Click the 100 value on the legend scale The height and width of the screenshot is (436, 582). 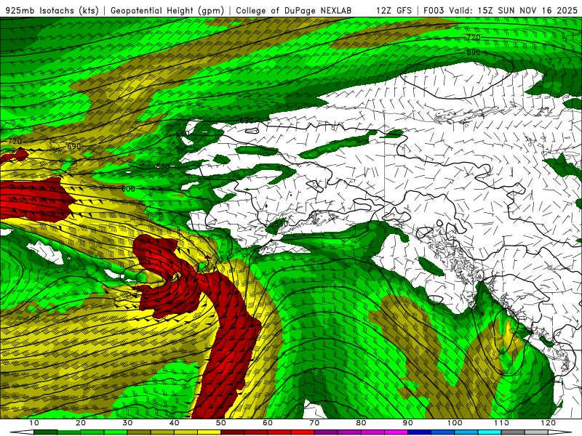455,423
